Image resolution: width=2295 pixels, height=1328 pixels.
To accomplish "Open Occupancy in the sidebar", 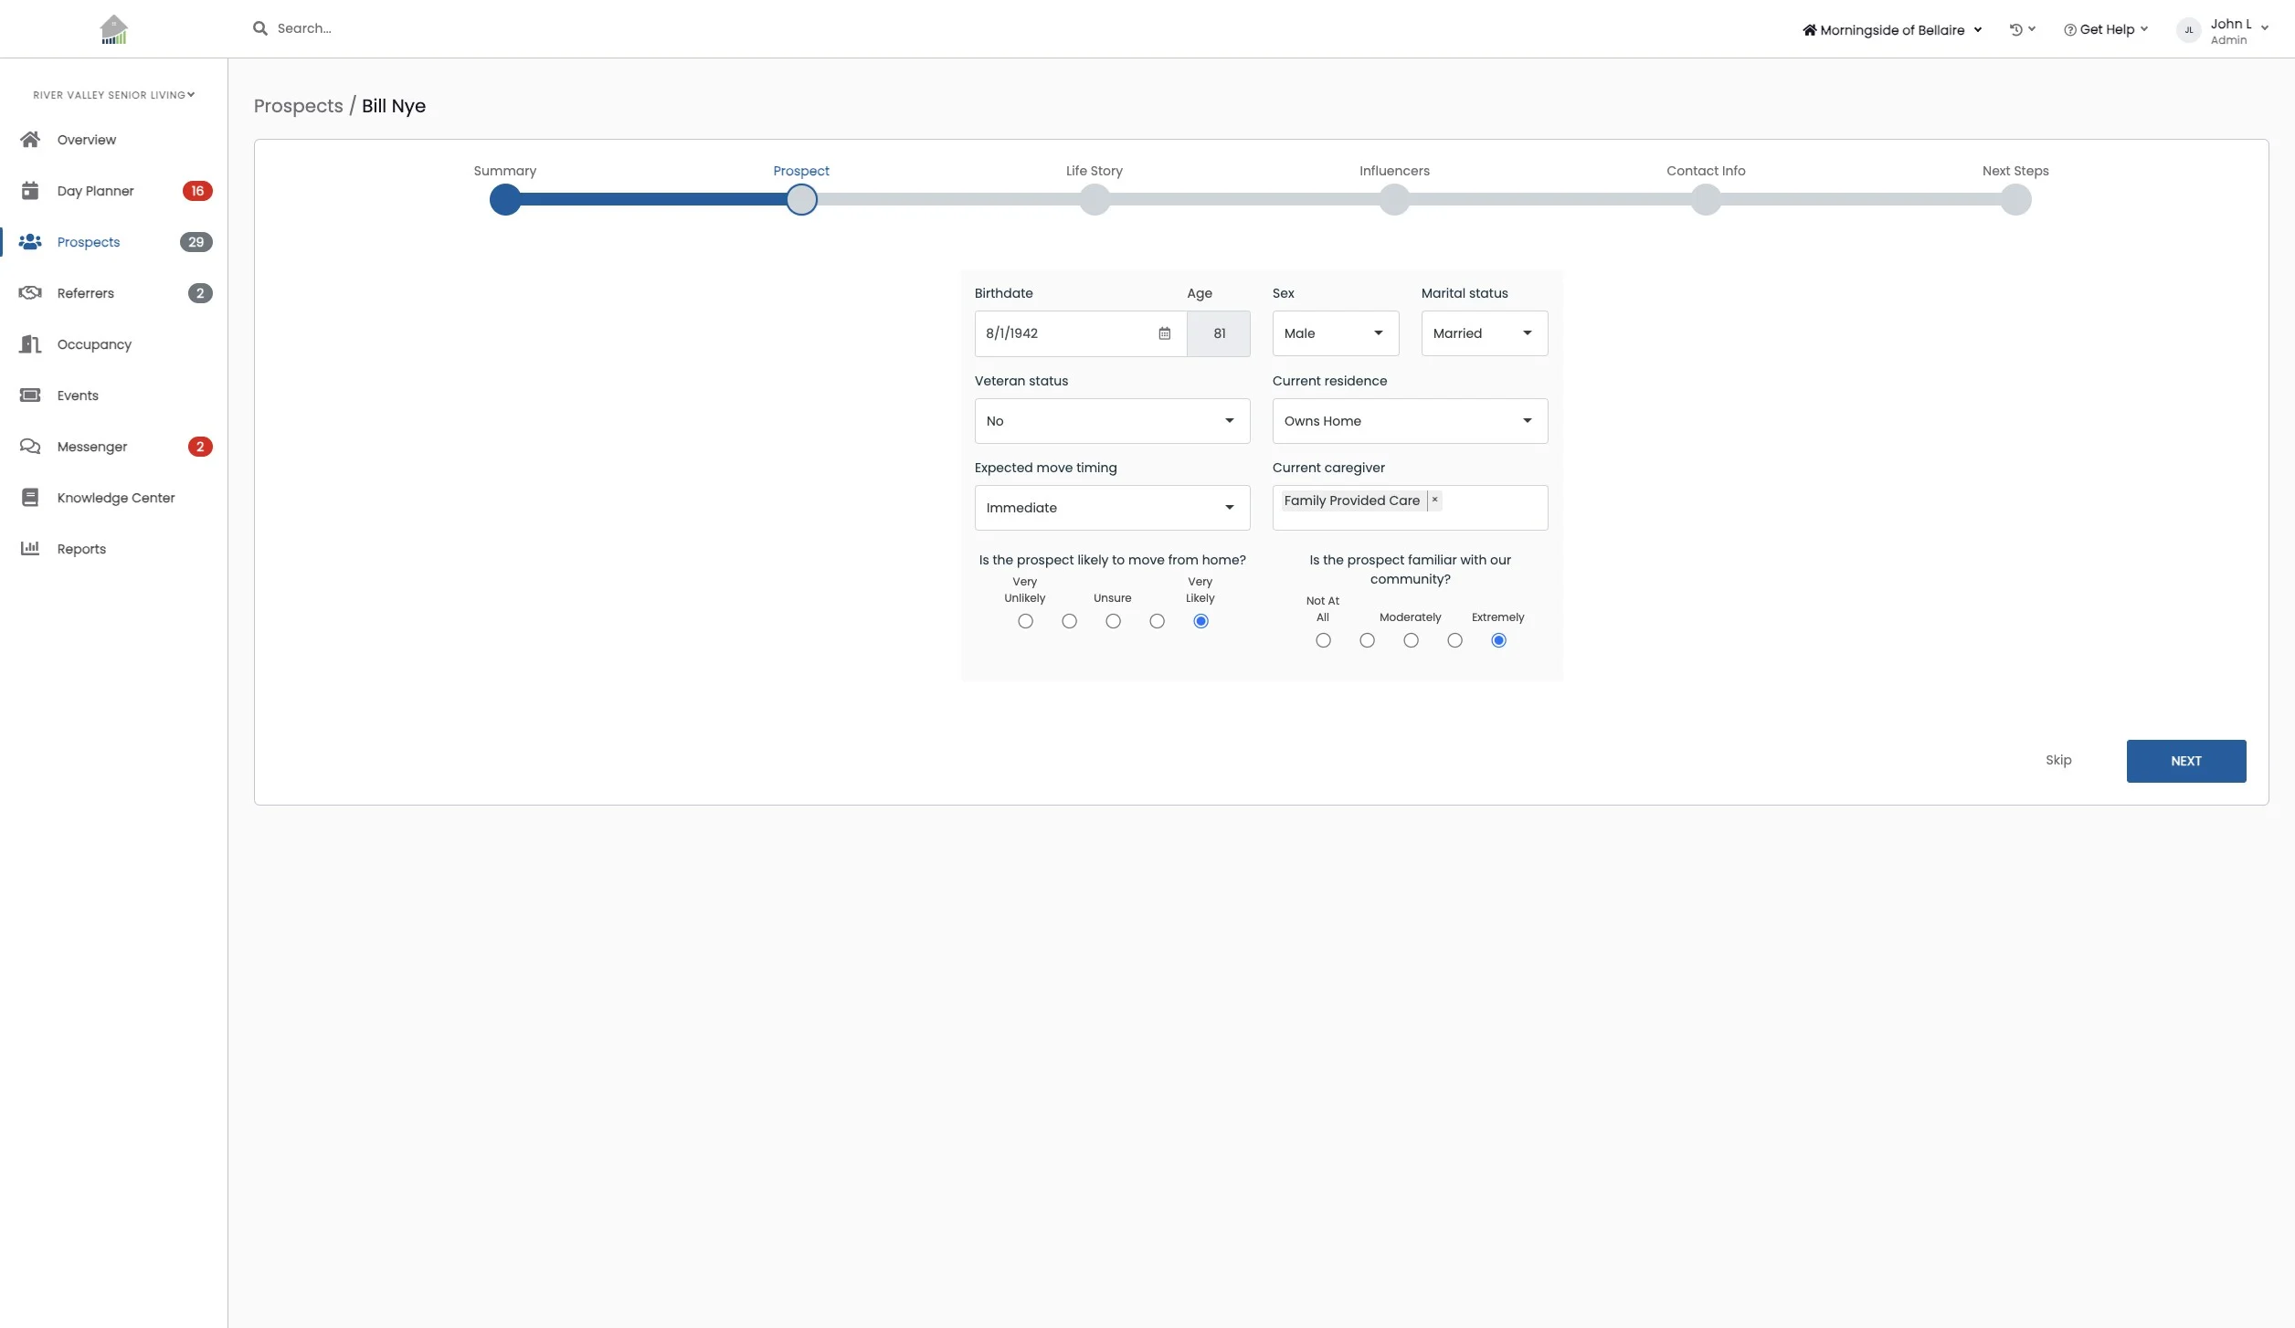I will pos(94,344).
